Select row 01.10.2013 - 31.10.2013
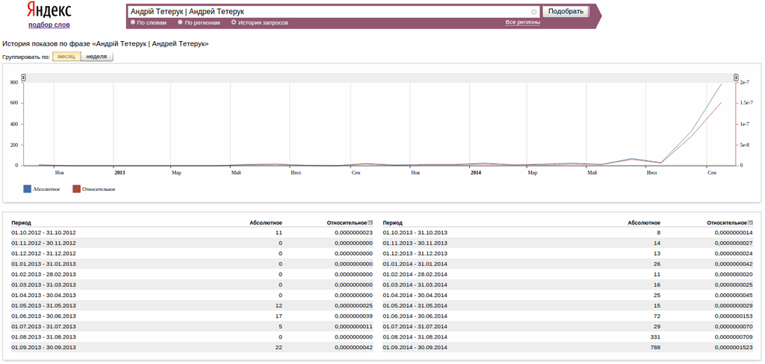 [568, 233]
